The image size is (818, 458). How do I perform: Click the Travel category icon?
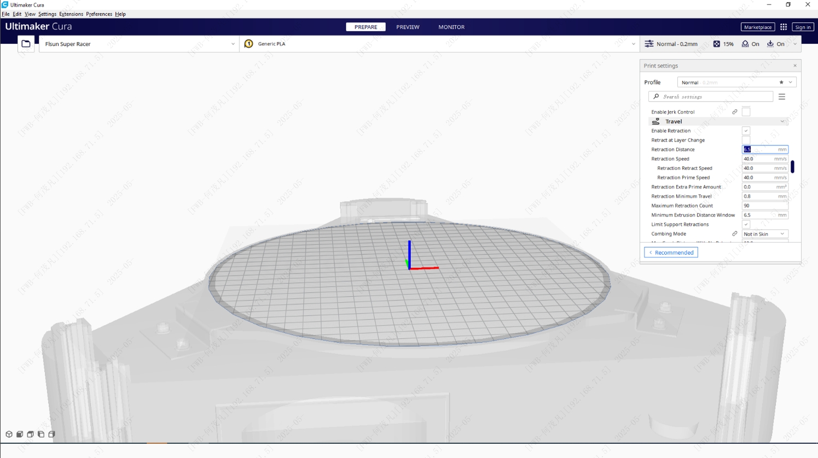(655, 121)
